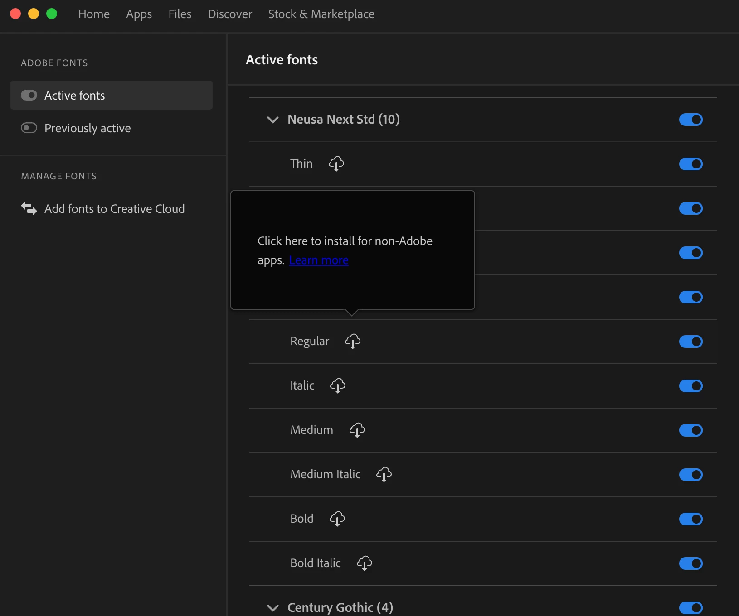Click the Previously active sidebar toggle icon
Viewport: 739px width, 616px height.
pos(29,128)
